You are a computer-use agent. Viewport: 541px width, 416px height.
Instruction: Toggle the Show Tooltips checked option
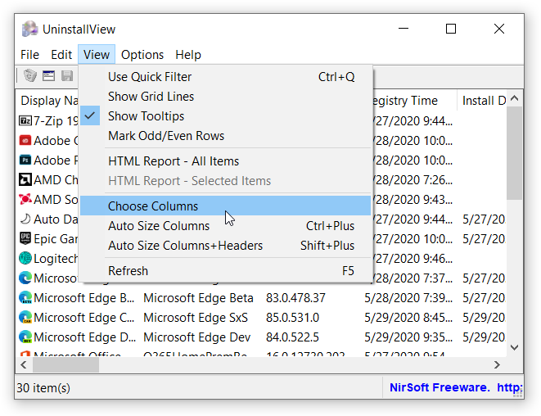click(225, 116)
